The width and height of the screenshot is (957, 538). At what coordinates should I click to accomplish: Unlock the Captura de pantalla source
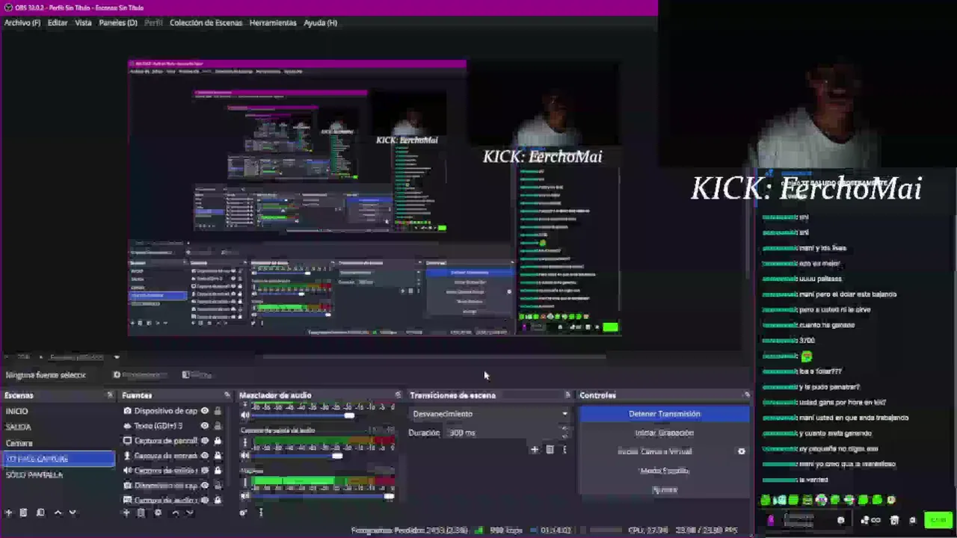coord(218,441)
